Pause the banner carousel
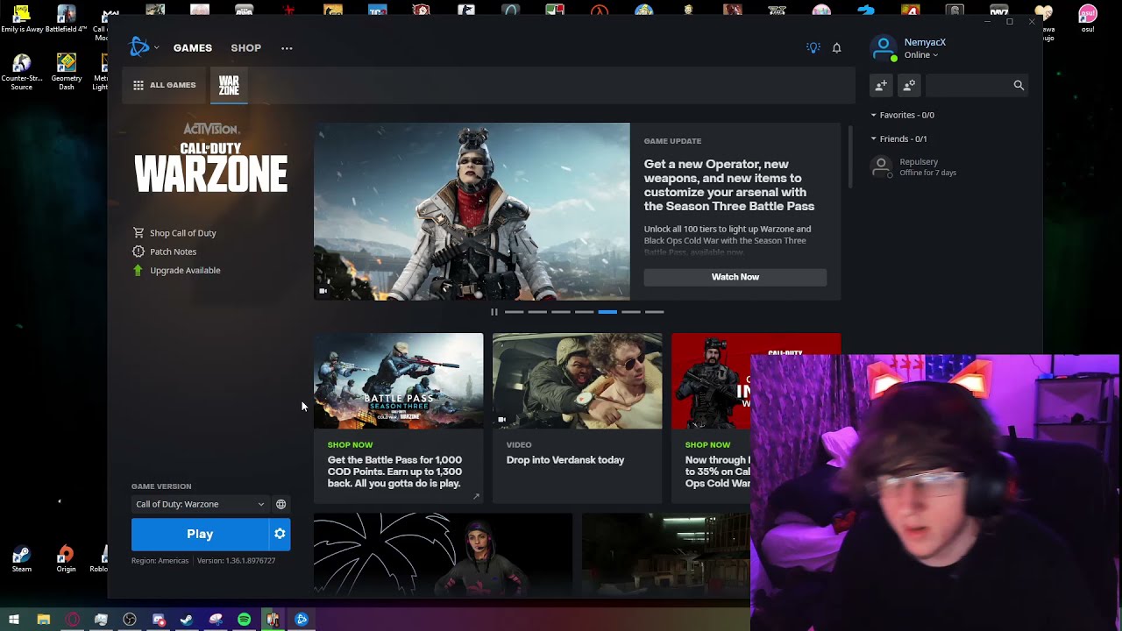 click(494, 312)
